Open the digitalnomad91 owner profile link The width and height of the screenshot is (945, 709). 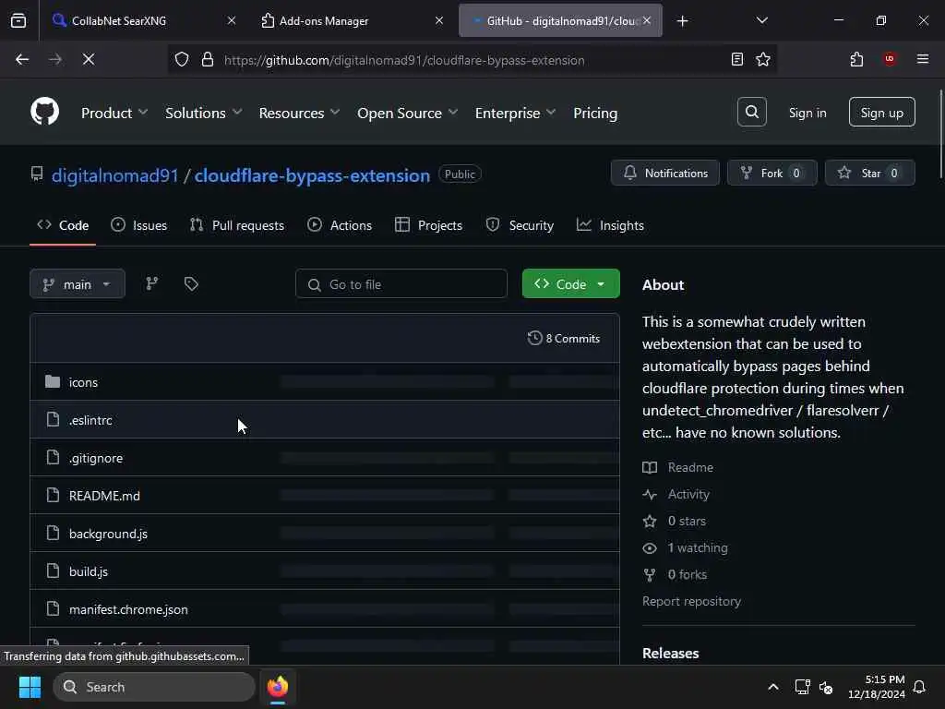pyautogui.click(x=115, y=175)
